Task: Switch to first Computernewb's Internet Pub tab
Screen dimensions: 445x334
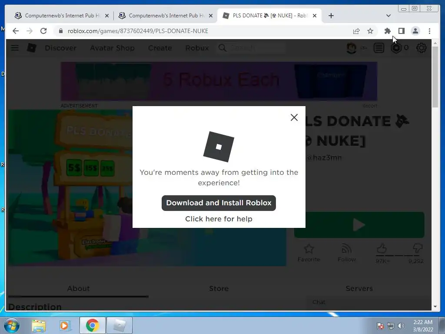Action: (x=61, y=16)
